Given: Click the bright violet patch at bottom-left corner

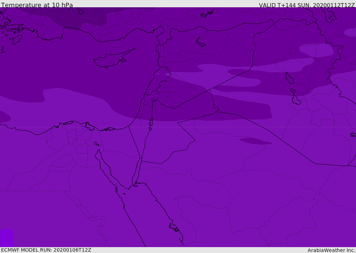Looking at the screenshot, I should [7, 238].
